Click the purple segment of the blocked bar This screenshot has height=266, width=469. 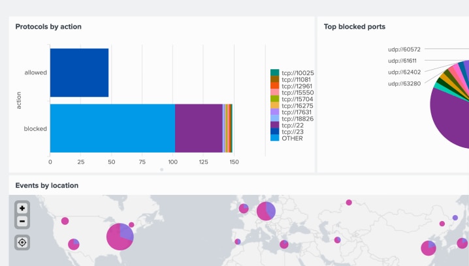coord(199,128)
